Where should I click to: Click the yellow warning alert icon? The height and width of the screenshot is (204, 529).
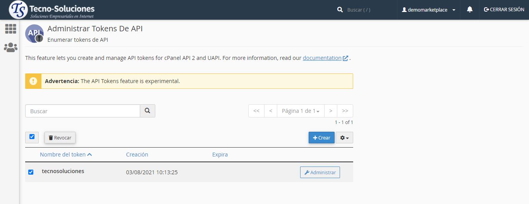tap(33, 81)
